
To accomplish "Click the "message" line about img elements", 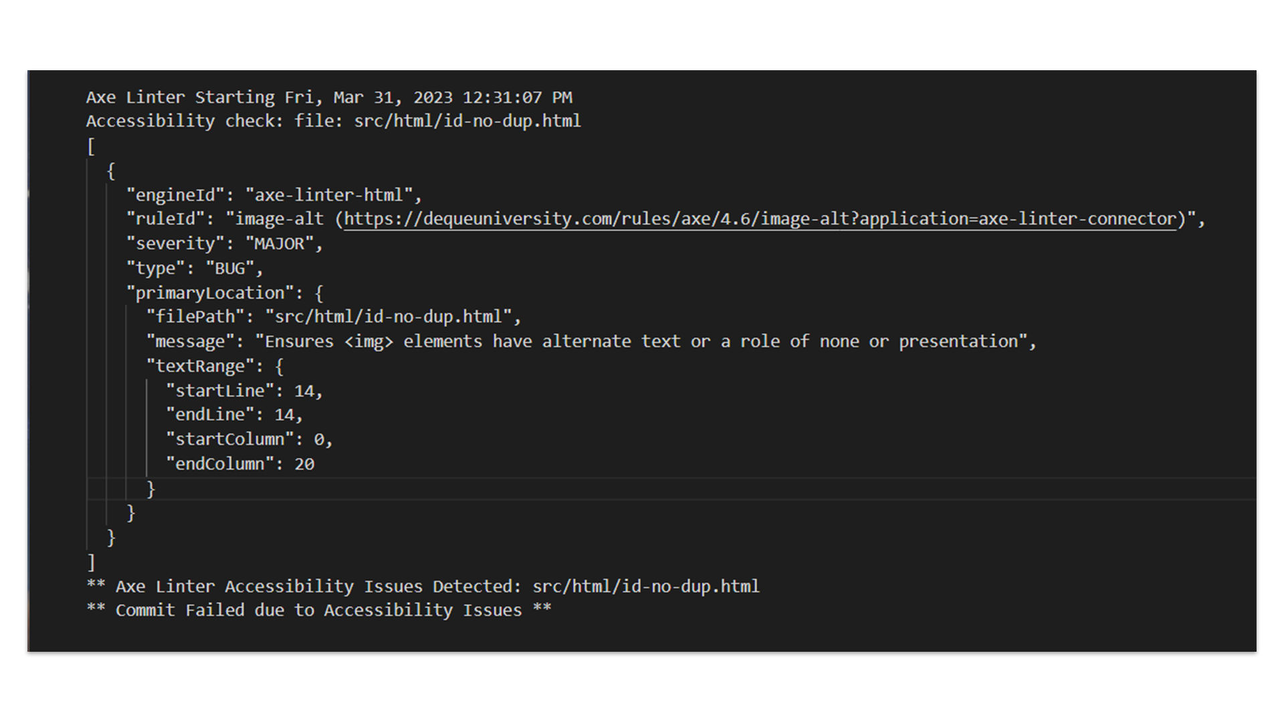I will 591,342.
